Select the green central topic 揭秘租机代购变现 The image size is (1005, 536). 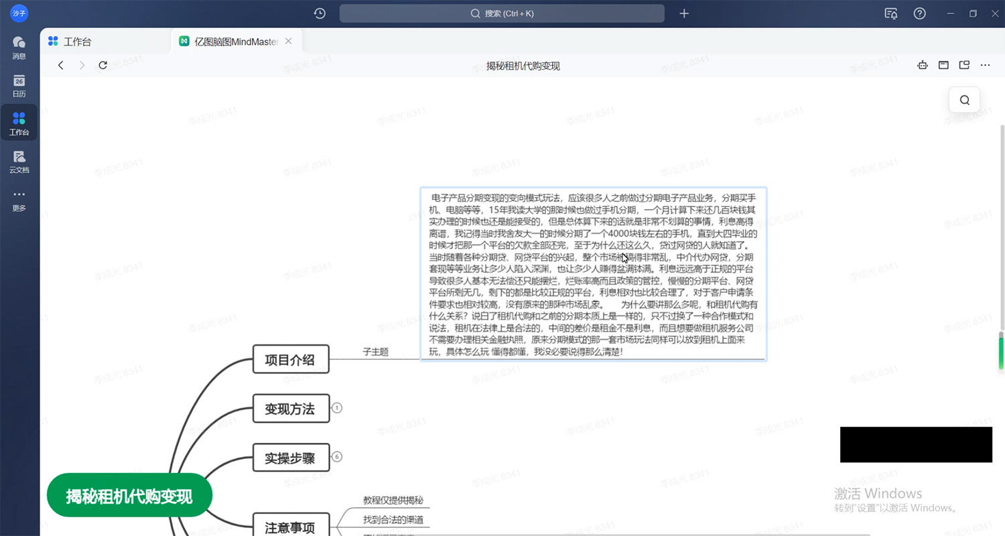tap(129, 495)
